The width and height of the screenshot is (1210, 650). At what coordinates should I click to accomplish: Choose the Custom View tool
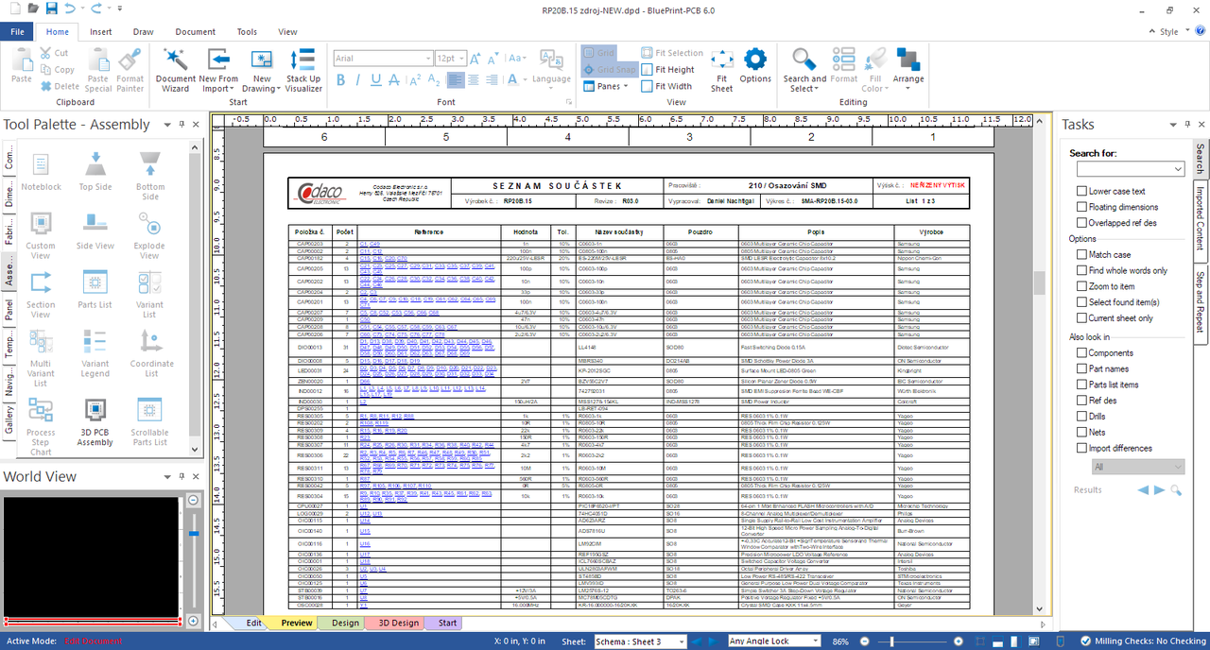coord(41,235)
